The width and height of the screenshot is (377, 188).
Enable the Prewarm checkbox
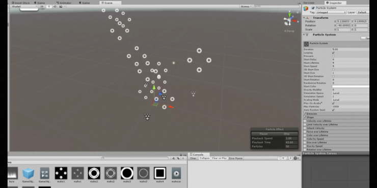tap(333, 56)
